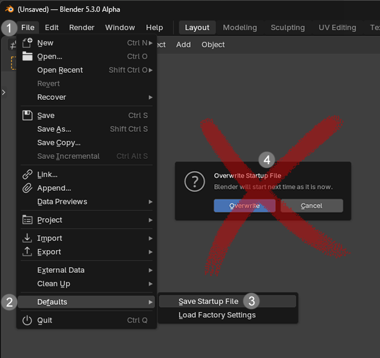Click the New file icon
The width and height of the screenshot is (380, 358).
[27, 43]
